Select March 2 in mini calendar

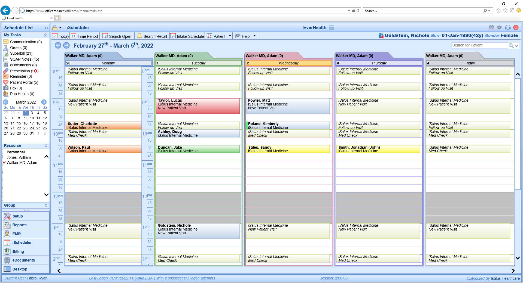tap(25, 113)
